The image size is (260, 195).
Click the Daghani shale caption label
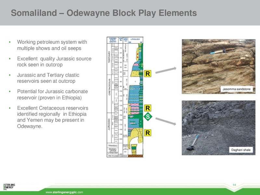click(x=241, y=150)
